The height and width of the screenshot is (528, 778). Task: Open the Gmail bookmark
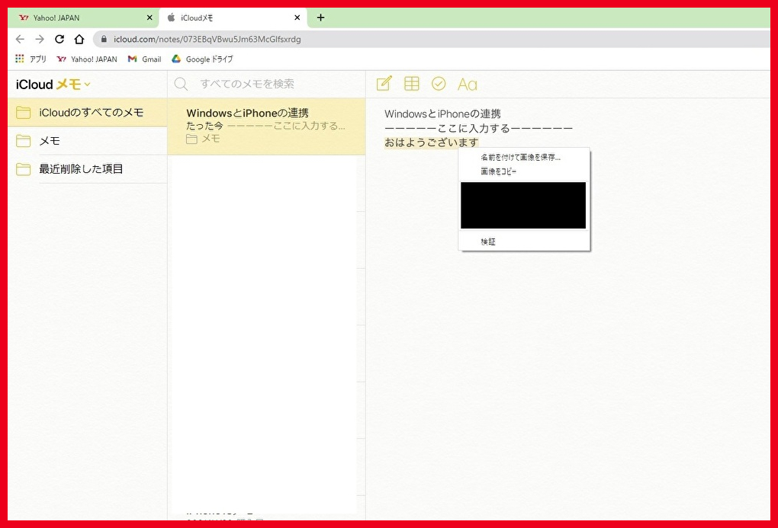coord(145,59)
